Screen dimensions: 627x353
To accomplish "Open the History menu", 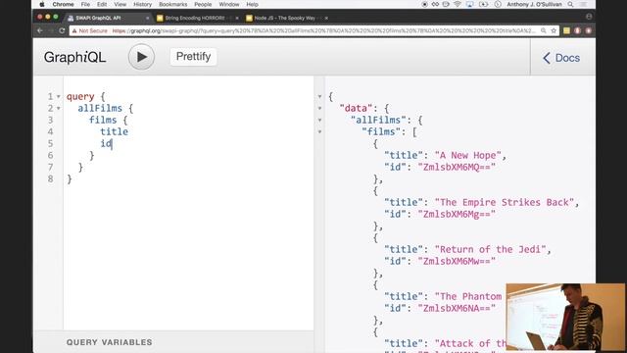I will click(x=142, y=4).
